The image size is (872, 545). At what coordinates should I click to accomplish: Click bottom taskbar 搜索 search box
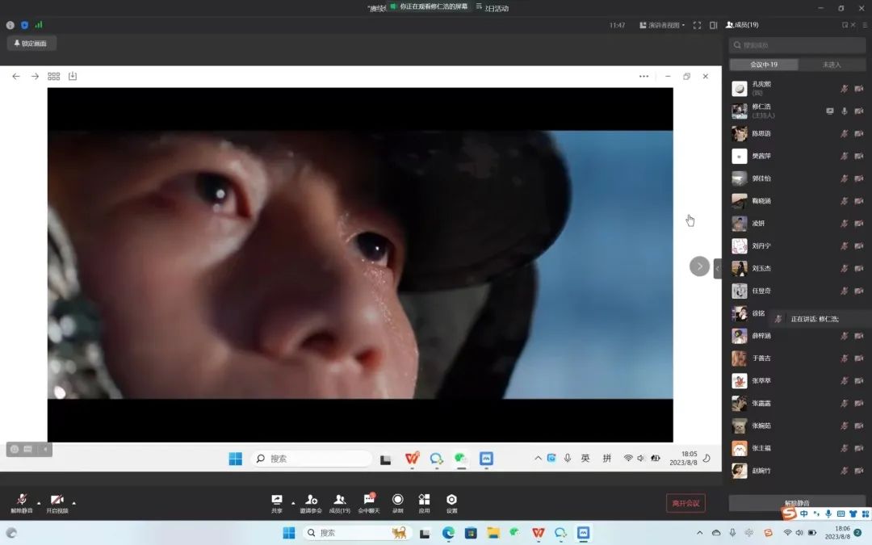[x=357, y=533]
